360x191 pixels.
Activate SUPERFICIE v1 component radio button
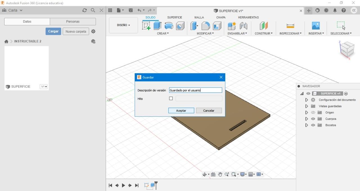(346, 94)
